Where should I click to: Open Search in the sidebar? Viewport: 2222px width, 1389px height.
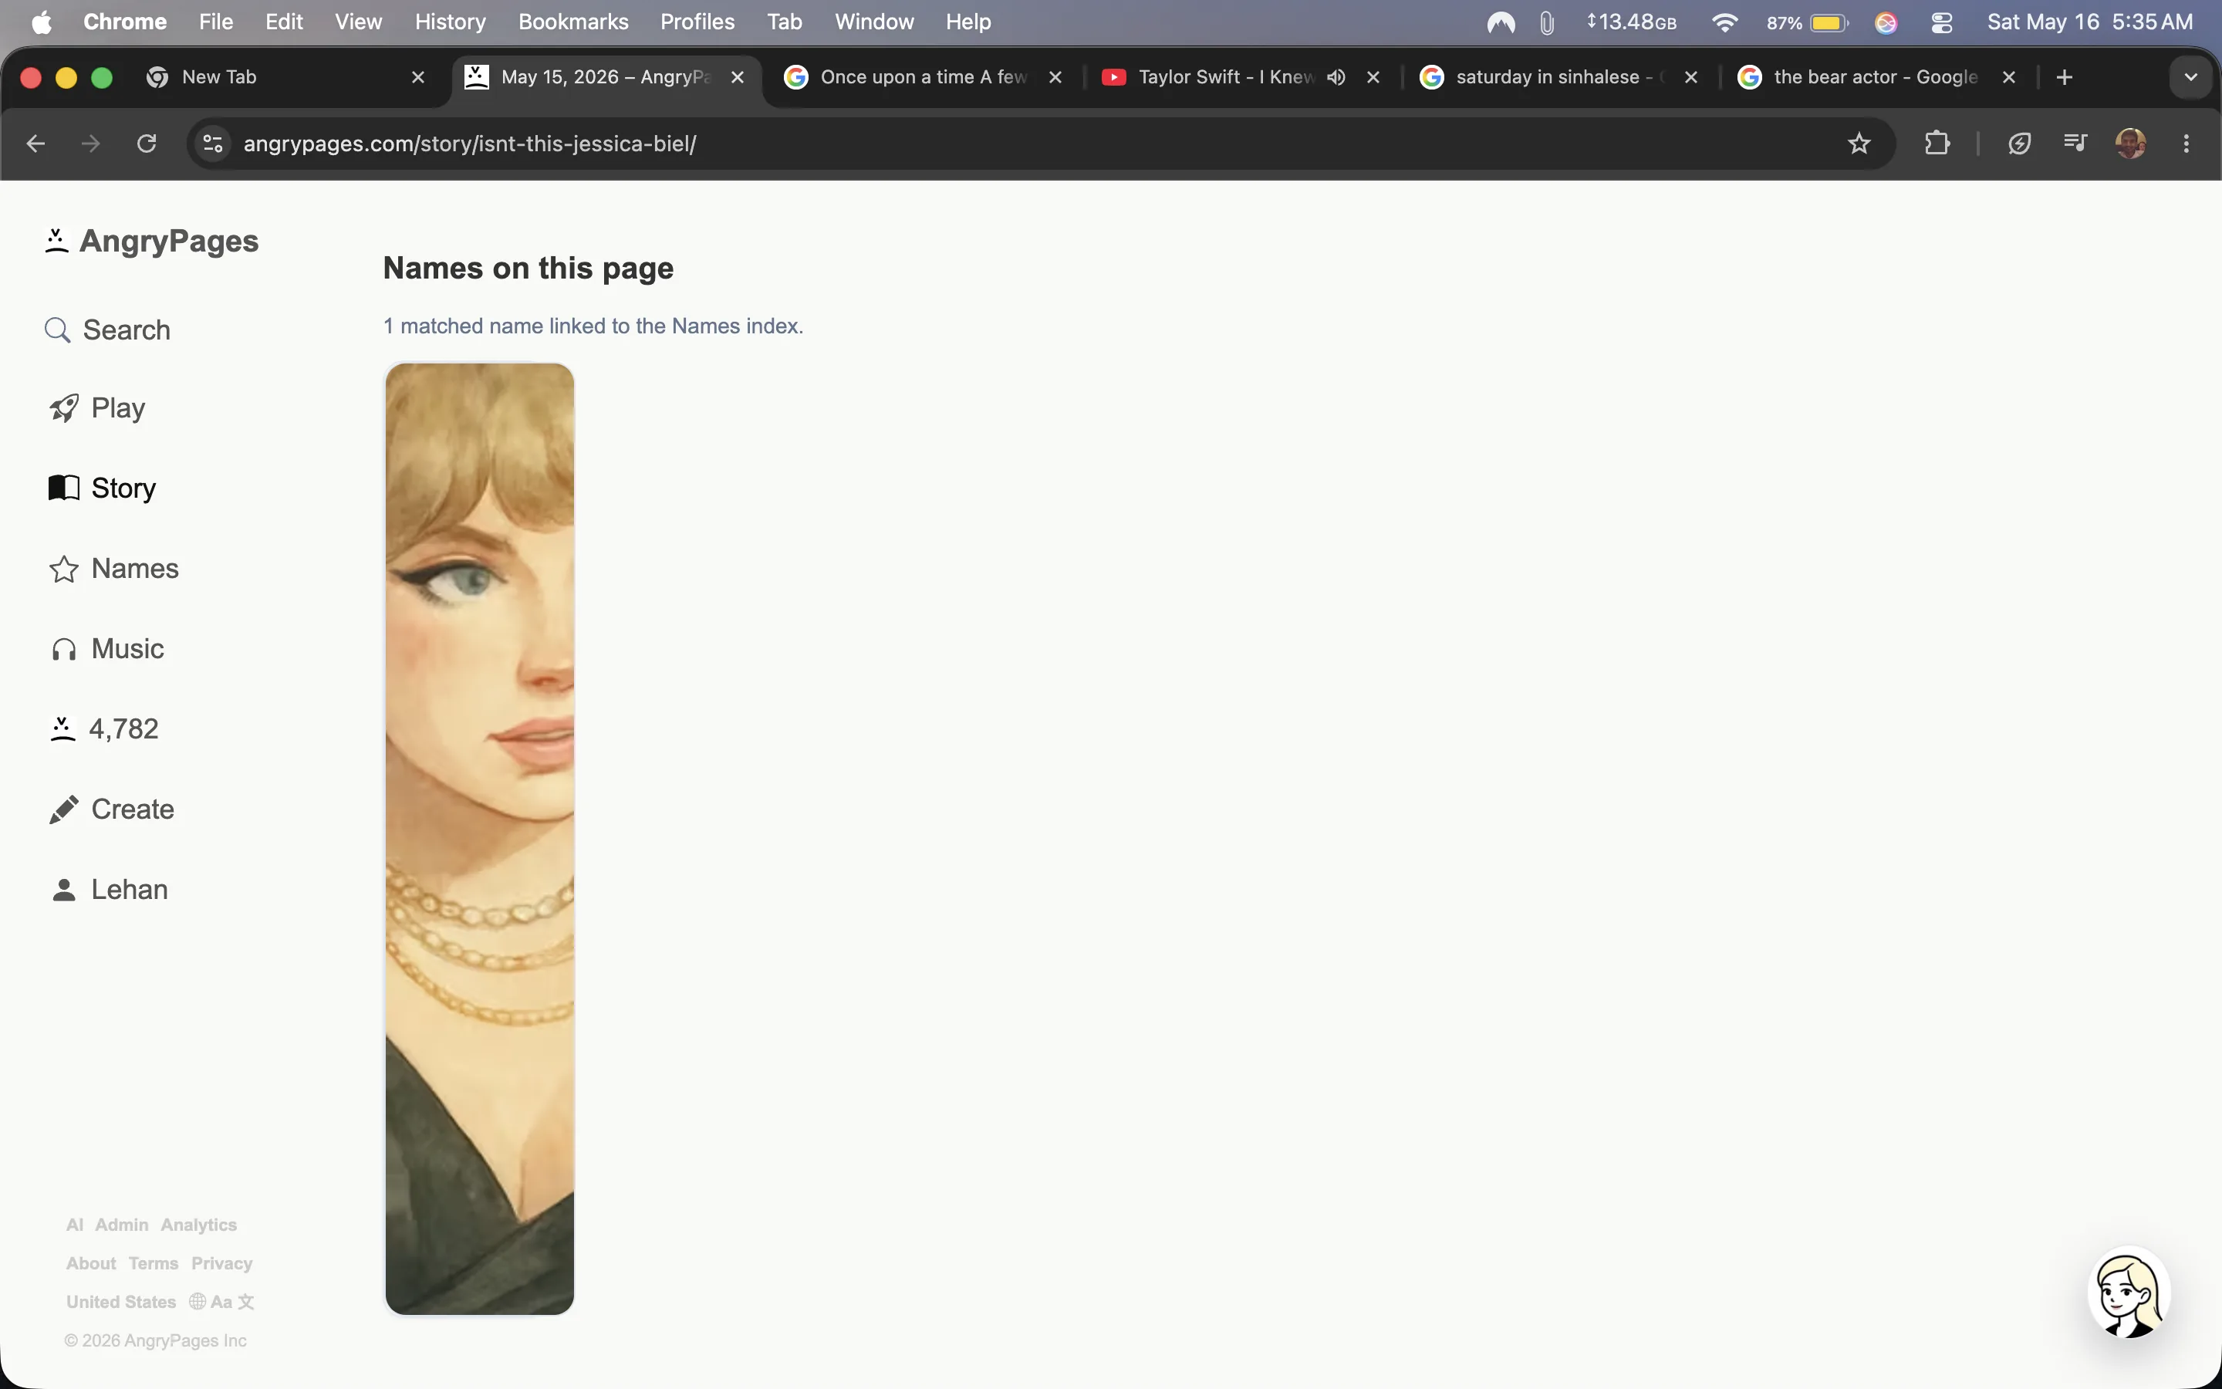tap(107, 330)
